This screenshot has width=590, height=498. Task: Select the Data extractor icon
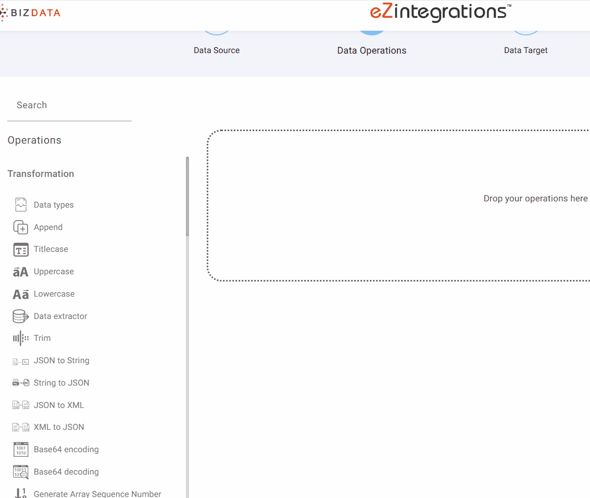20,316
